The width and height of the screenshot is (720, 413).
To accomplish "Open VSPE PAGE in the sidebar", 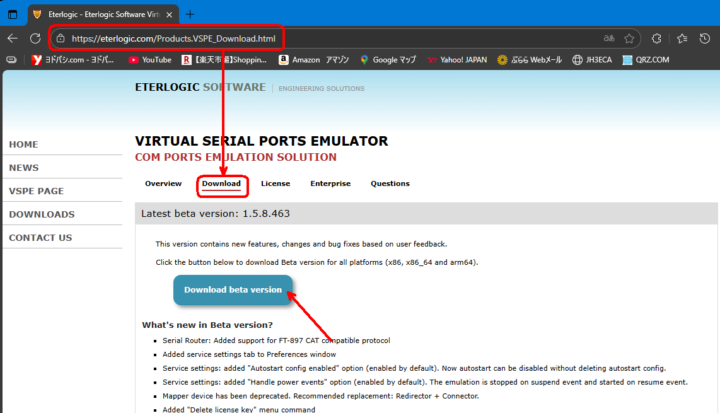I will 37,191.
